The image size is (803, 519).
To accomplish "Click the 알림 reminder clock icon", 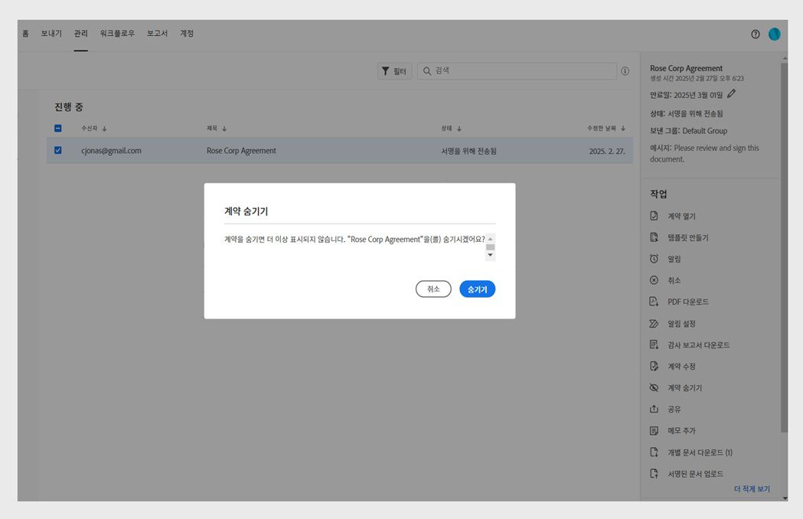I will tap(655, 259).
